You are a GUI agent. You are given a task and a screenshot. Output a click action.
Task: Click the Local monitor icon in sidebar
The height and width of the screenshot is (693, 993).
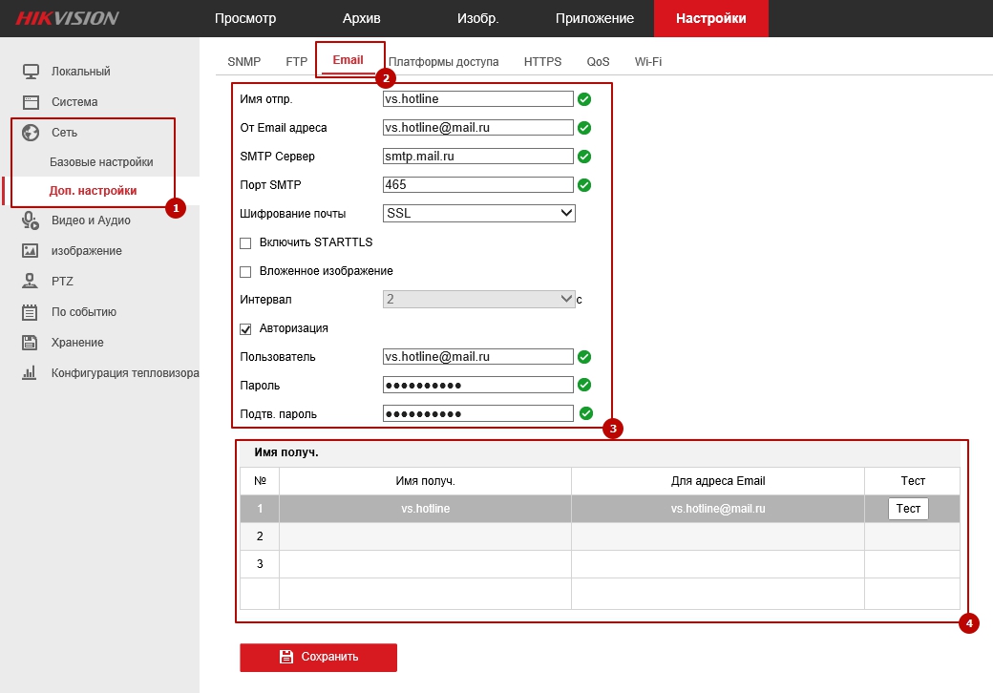tap(31, 72)
